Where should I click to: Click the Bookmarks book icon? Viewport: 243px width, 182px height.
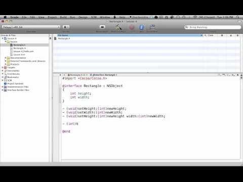6,77
